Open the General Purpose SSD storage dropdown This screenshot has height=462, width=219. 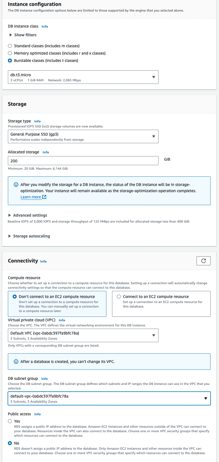(x=83, y=136)
